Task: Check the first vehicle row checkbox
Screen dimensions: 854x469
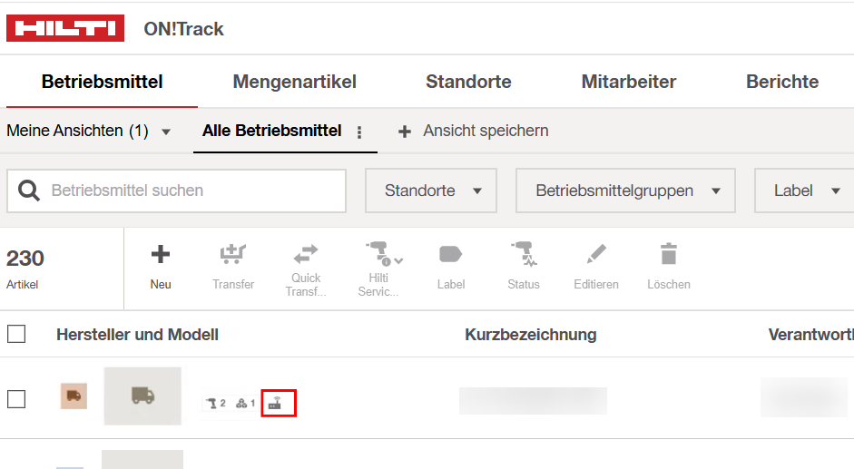Action: [x=16, y=399]
